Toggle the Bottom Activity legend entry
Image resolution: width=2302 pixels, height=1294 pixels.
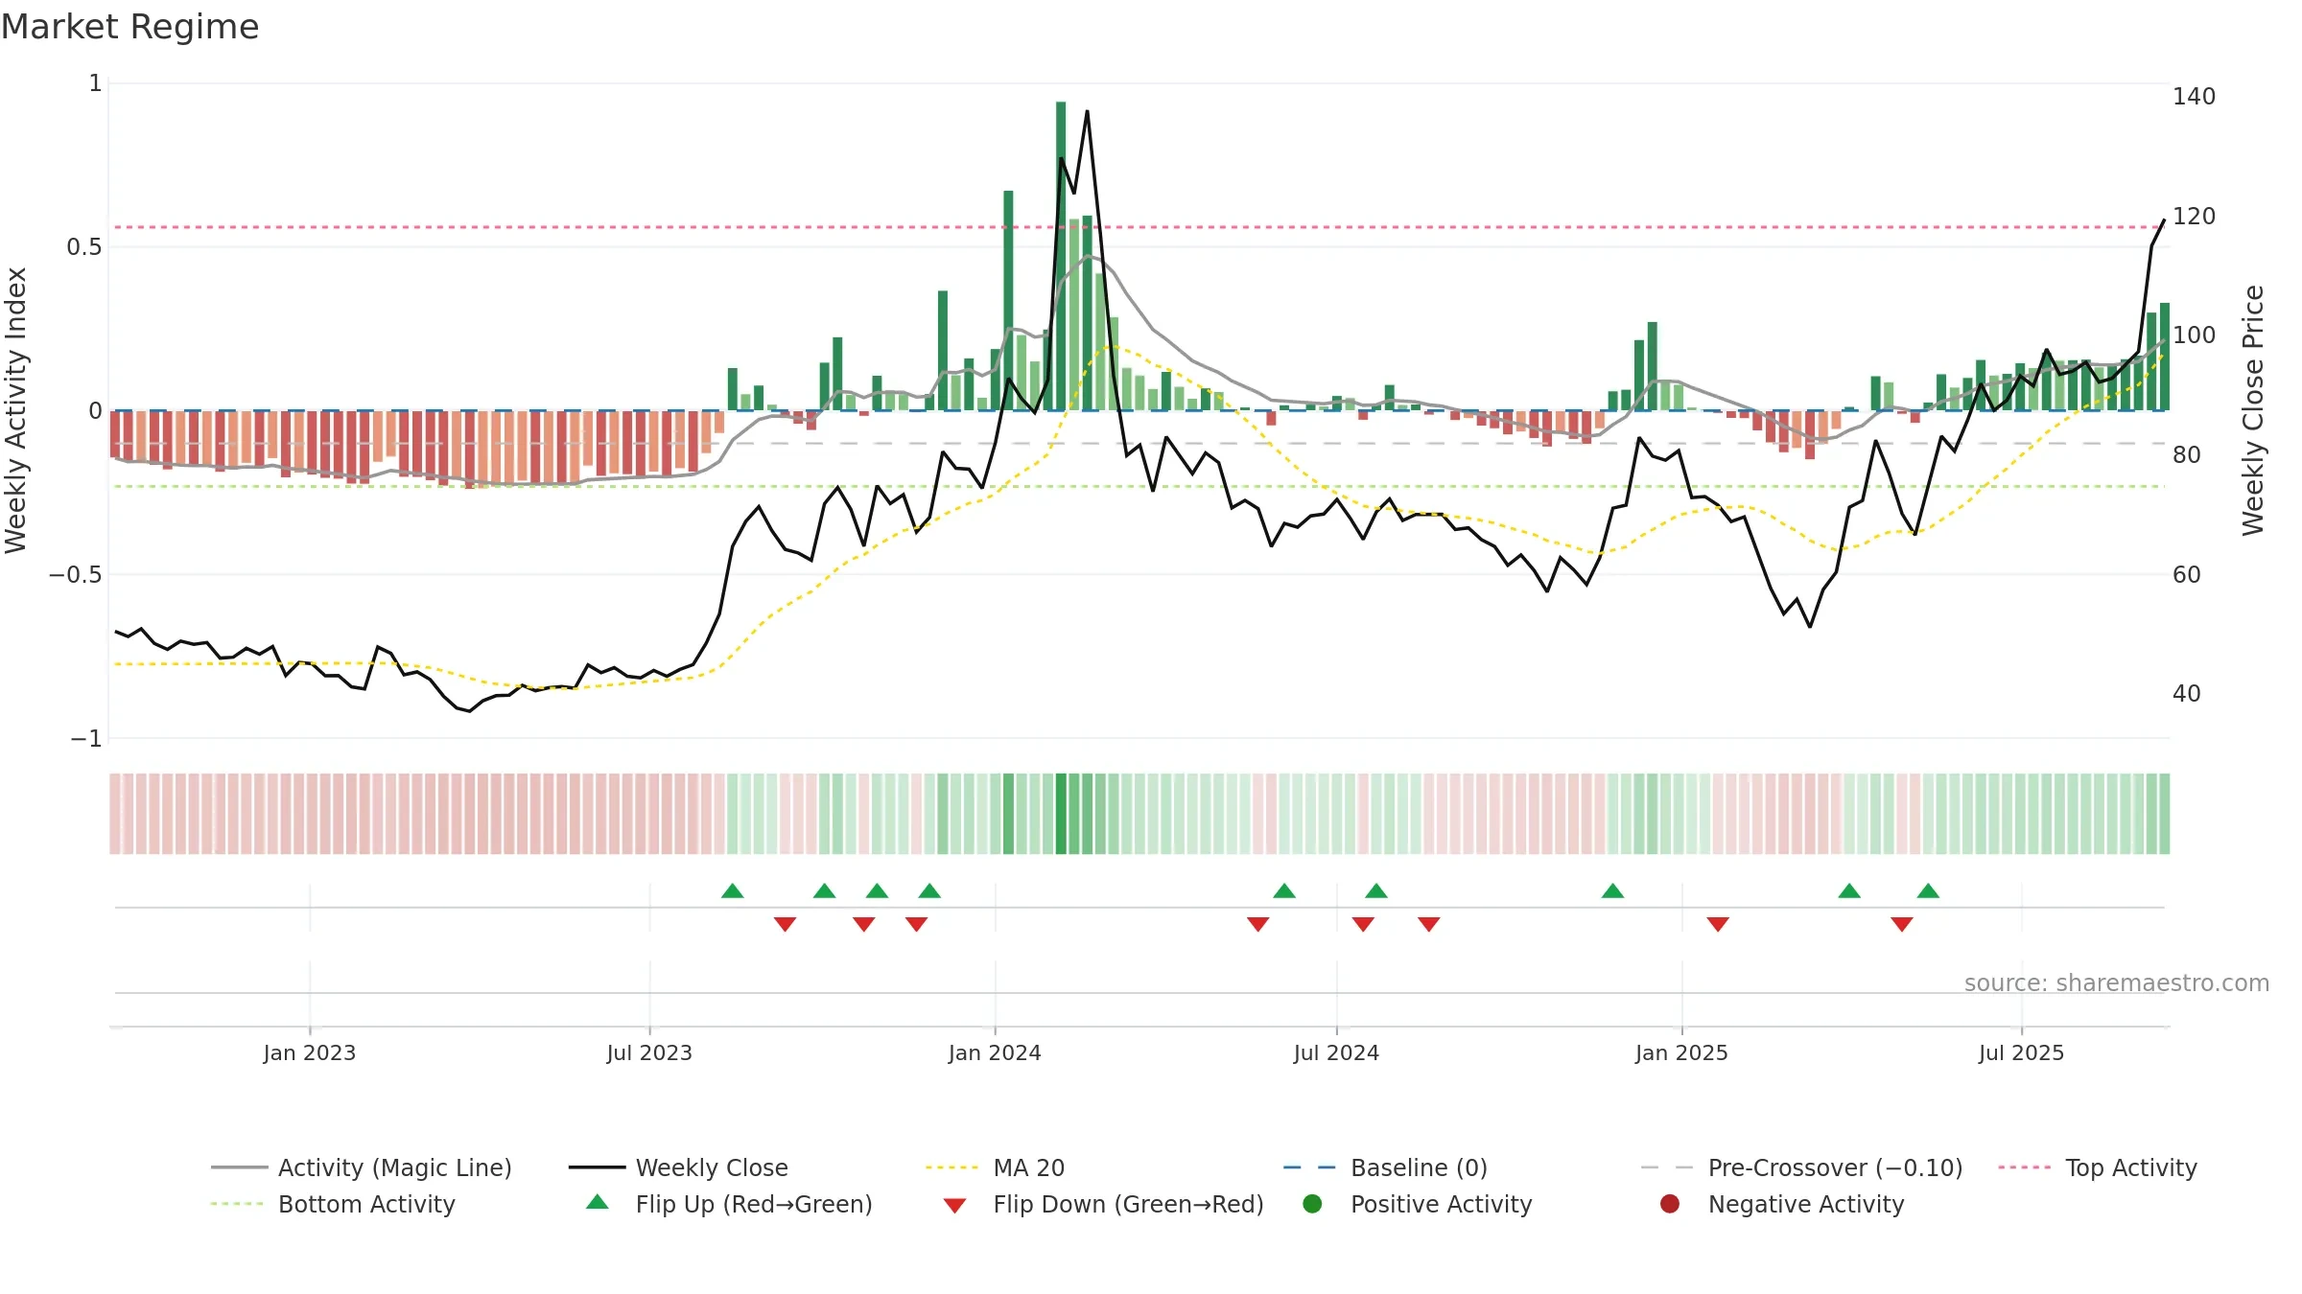pyautogui.click(x=333, y=1204)
